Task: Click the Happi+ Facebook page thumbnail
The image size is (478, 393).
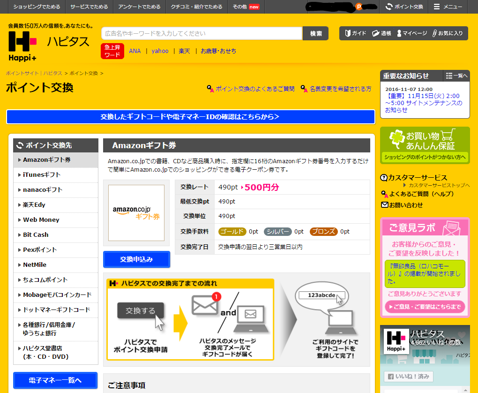Action: (396, 341)
